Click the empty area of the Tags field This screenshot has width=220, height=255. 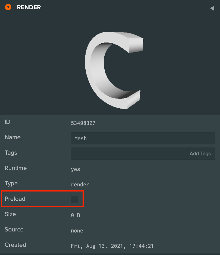[129, 154]
